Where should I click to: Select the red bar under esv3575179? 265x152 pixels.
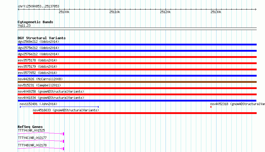tap(137, 69)
